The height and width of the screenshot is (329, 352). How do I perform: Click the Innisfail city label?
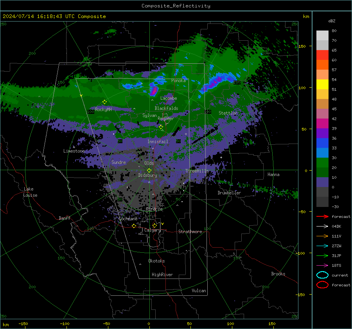click(158, 142)
